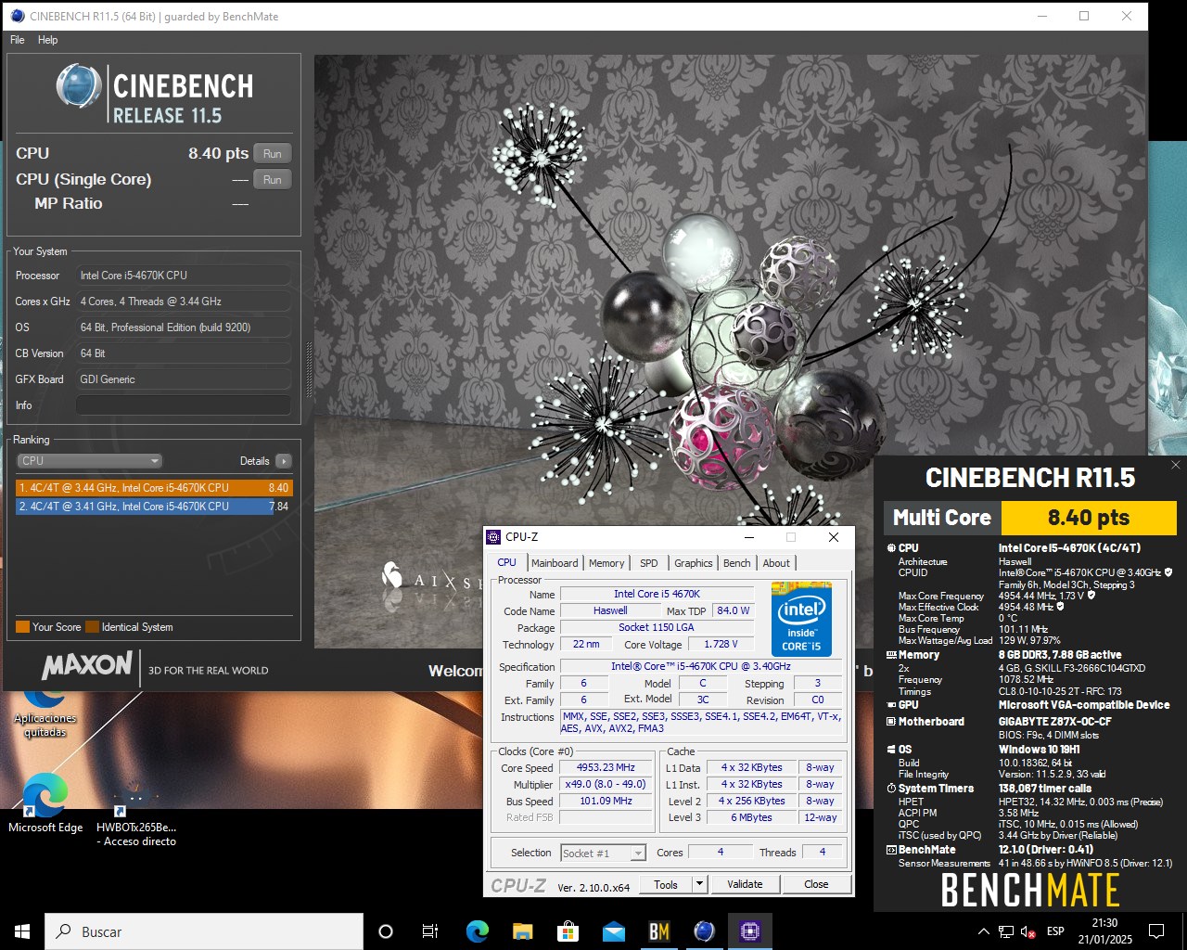Click the BENCHMATE logo in the overlay
This screenshot has height=950, width=1187.
pos(1030,892)
